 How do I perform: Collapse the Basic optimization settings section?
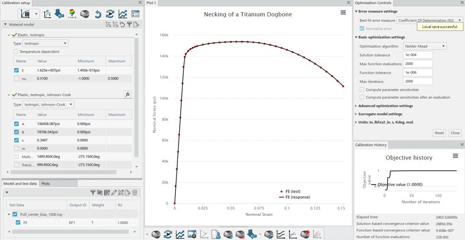click(356, 37)
